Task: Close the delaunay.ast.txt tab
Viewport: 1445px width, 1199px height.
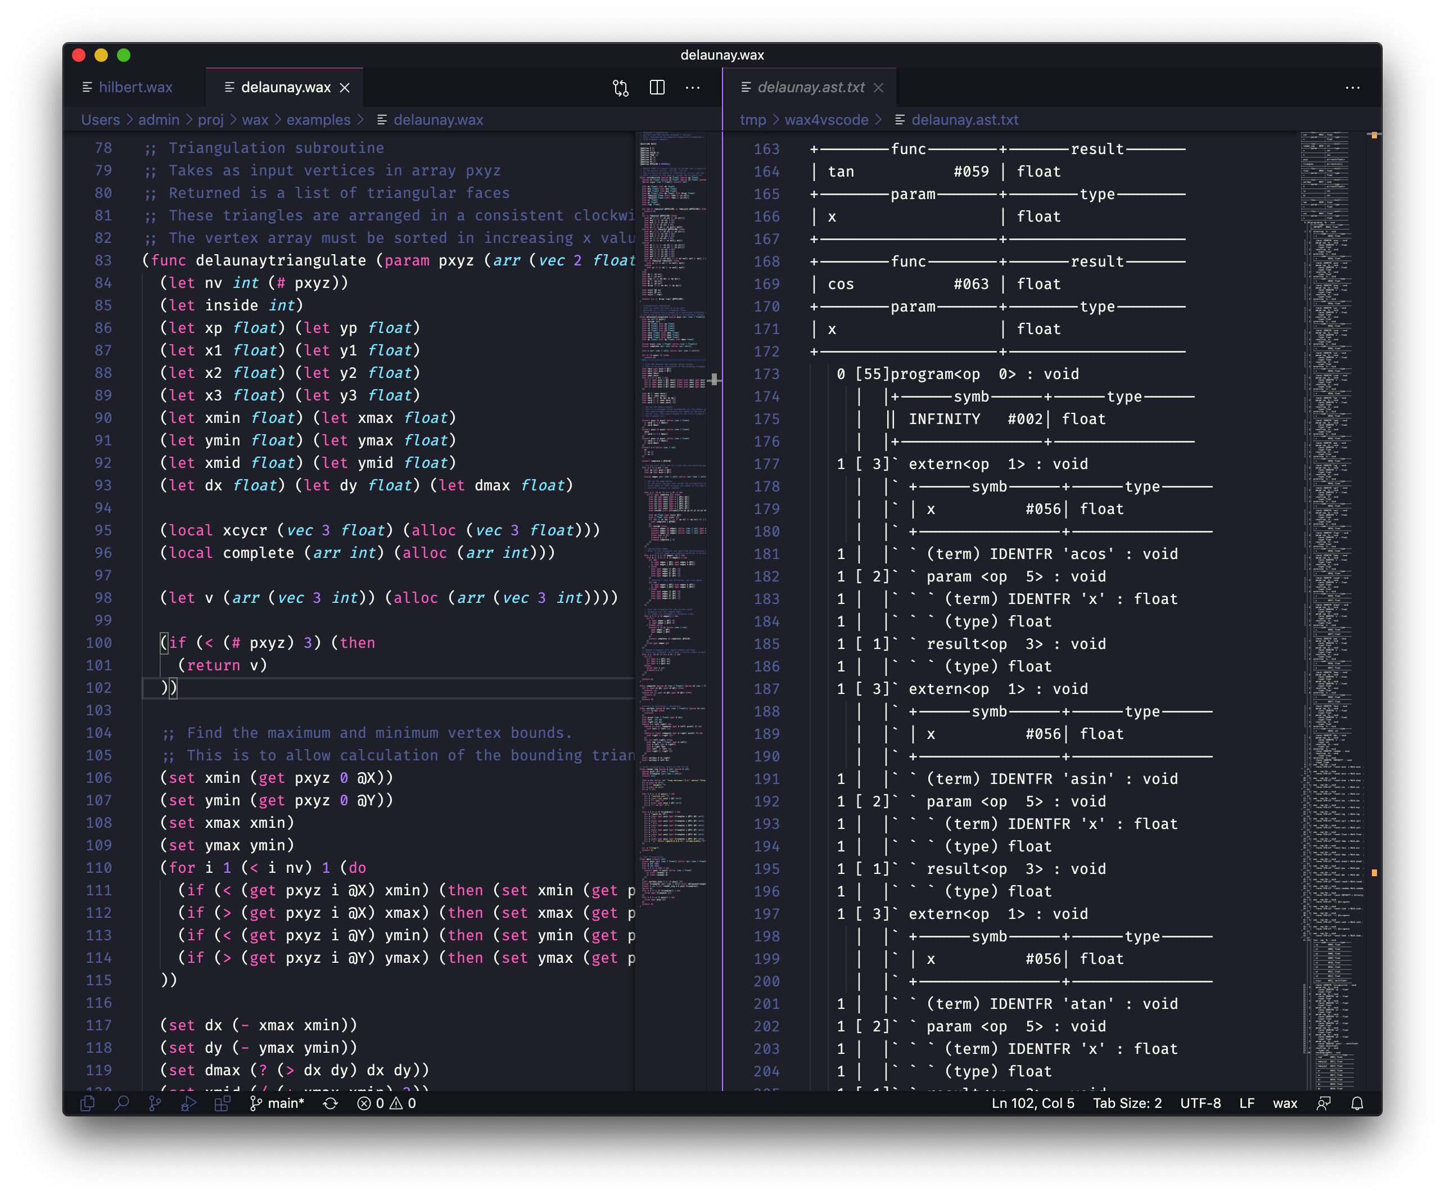Action: coord(879,87)
